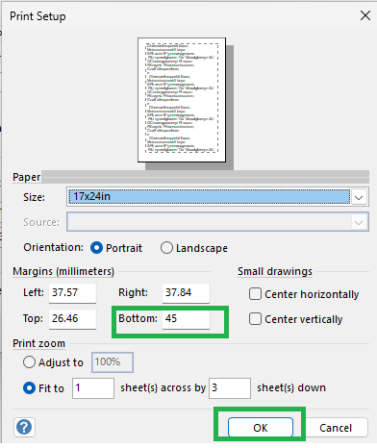The image size is (377, 448).
Task: Click the Left margin field 37.57
Action: 72,293
